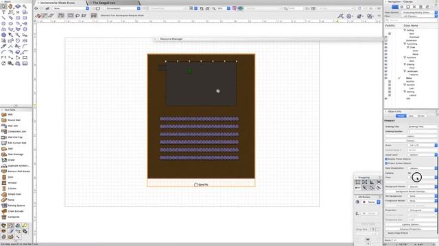The width and height of the screenshot is (439, 246).
Task: Open the Background Render dropdown
Action: (x=423, y=187)
